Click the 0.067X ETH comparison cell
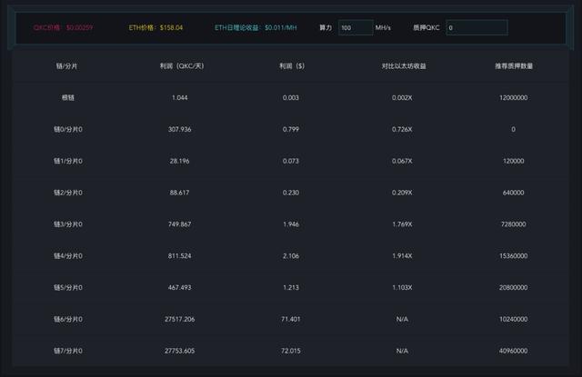Image resolution: width=582 pixels, height=377 pixels. tap(402, 161)
